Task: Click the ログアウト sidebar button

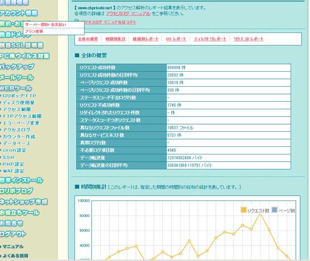Action: tap(14, 234)
